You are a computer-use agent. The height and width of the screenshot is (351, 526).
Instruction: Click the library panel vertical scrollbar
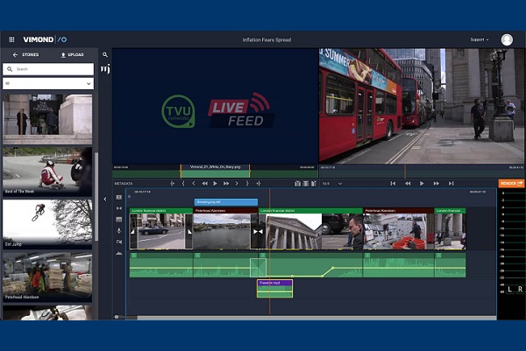[96, 196]
